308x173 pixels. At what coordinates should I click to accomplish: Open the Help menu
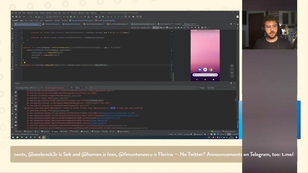[x=87, y=13]
